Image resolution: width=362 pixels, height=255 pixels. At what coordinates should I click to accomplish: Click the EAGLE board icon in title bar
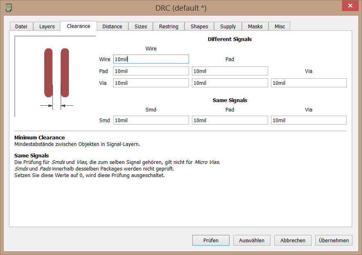(x=9, y=8)
